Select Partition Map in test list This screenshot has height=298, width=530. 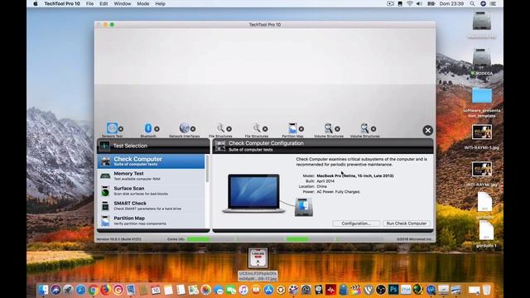click(x=151, y=221)
